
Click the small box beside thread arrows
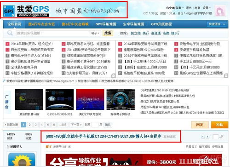pos(215,137)
